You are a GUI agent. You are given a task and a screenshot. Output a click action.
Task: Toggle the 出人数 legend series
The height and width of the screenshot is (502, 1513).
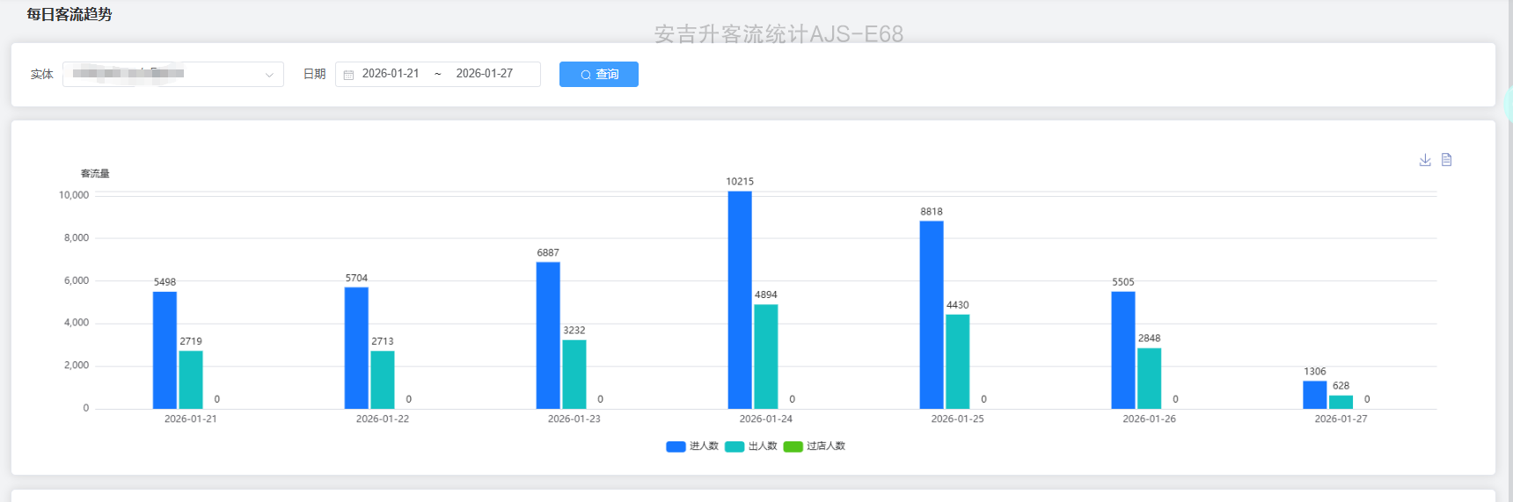pyautogui.click(x=762, y=447)
